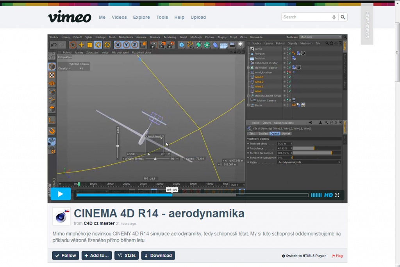Click the Render View clapperboard icon
This screenshot has width=400, height=267.
tap(153, 45)
